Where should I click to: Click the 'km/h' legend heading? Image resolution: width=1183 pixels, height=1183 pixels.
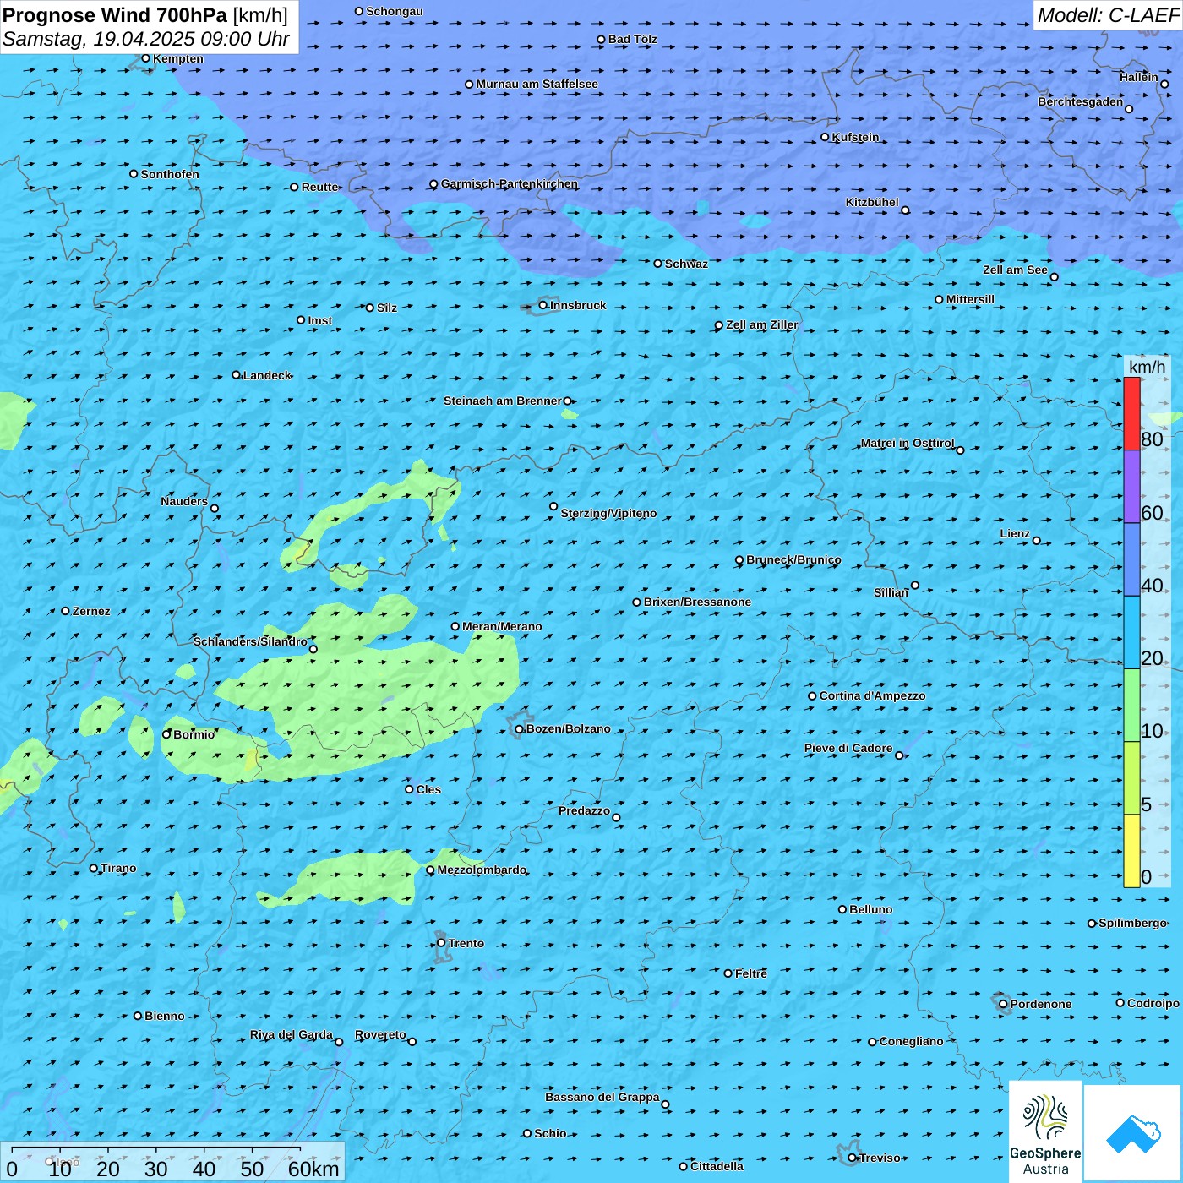1147,367
